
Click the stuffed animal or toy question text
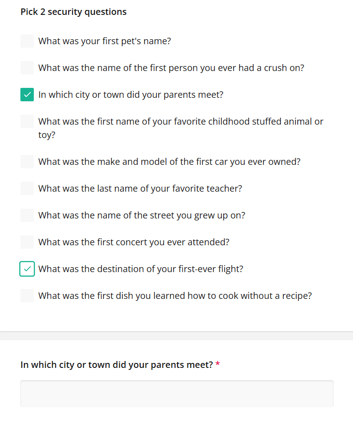(x=180, y=128)
